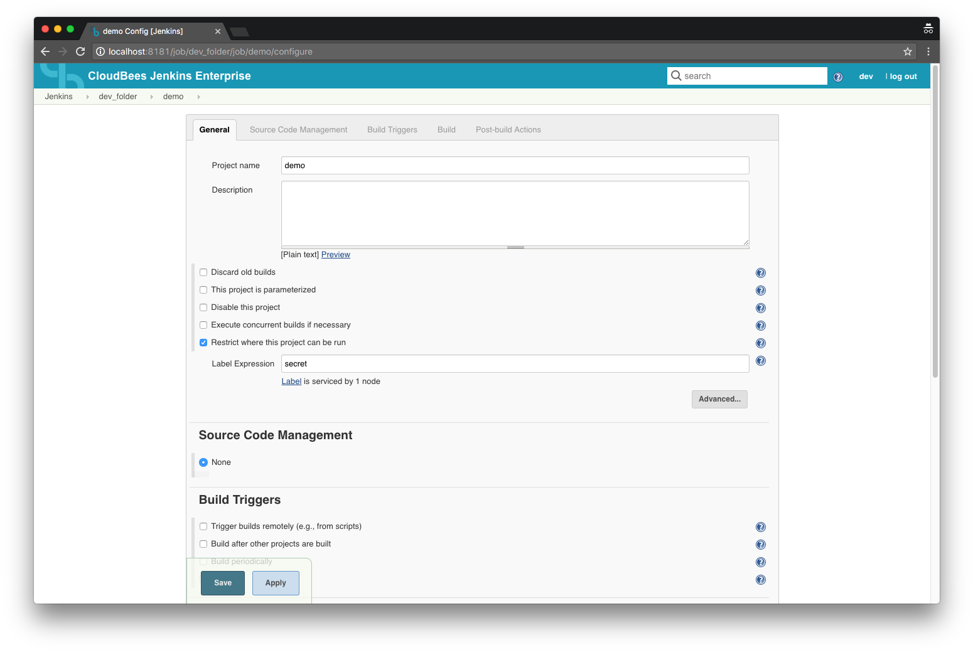
Task: Bookmark this page with the star icon
Action: pyautogui.click(x=907, y=51)
